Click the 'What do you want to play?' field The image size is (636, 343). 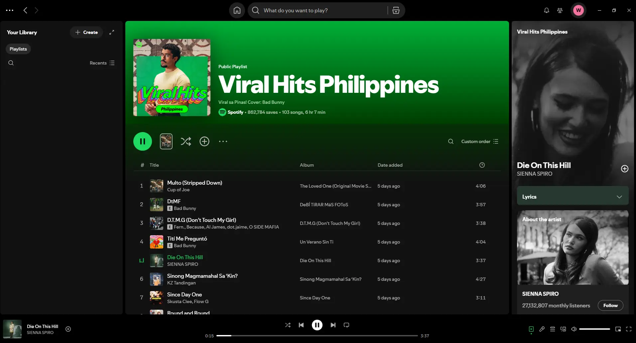[322, 10]
